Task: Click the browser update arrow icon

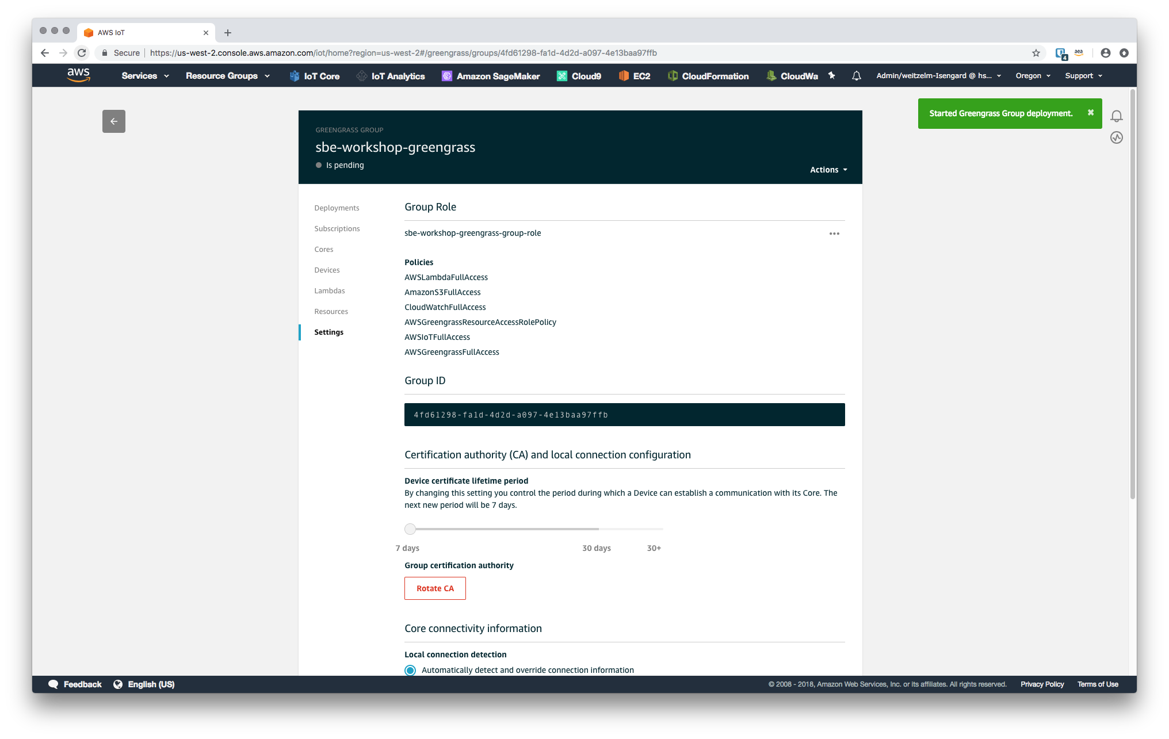Action: (x=1124, y=53)
